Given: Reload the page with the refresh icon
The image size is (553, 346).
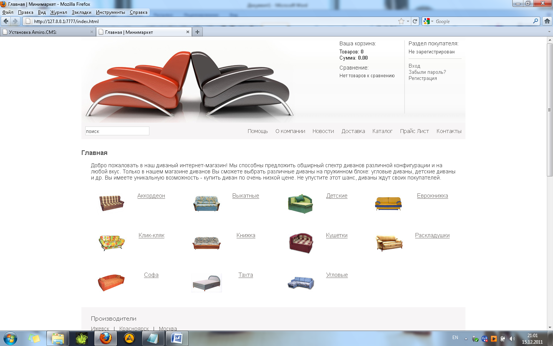Looking at the screenshot, I should [415, 21].
